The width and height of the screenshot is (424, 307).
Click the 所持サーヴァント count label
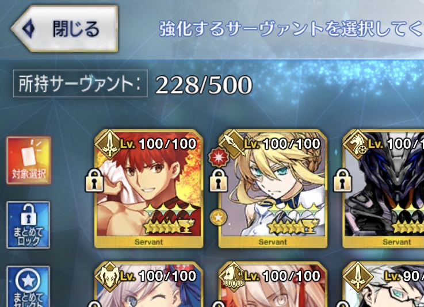coord(81,83)
